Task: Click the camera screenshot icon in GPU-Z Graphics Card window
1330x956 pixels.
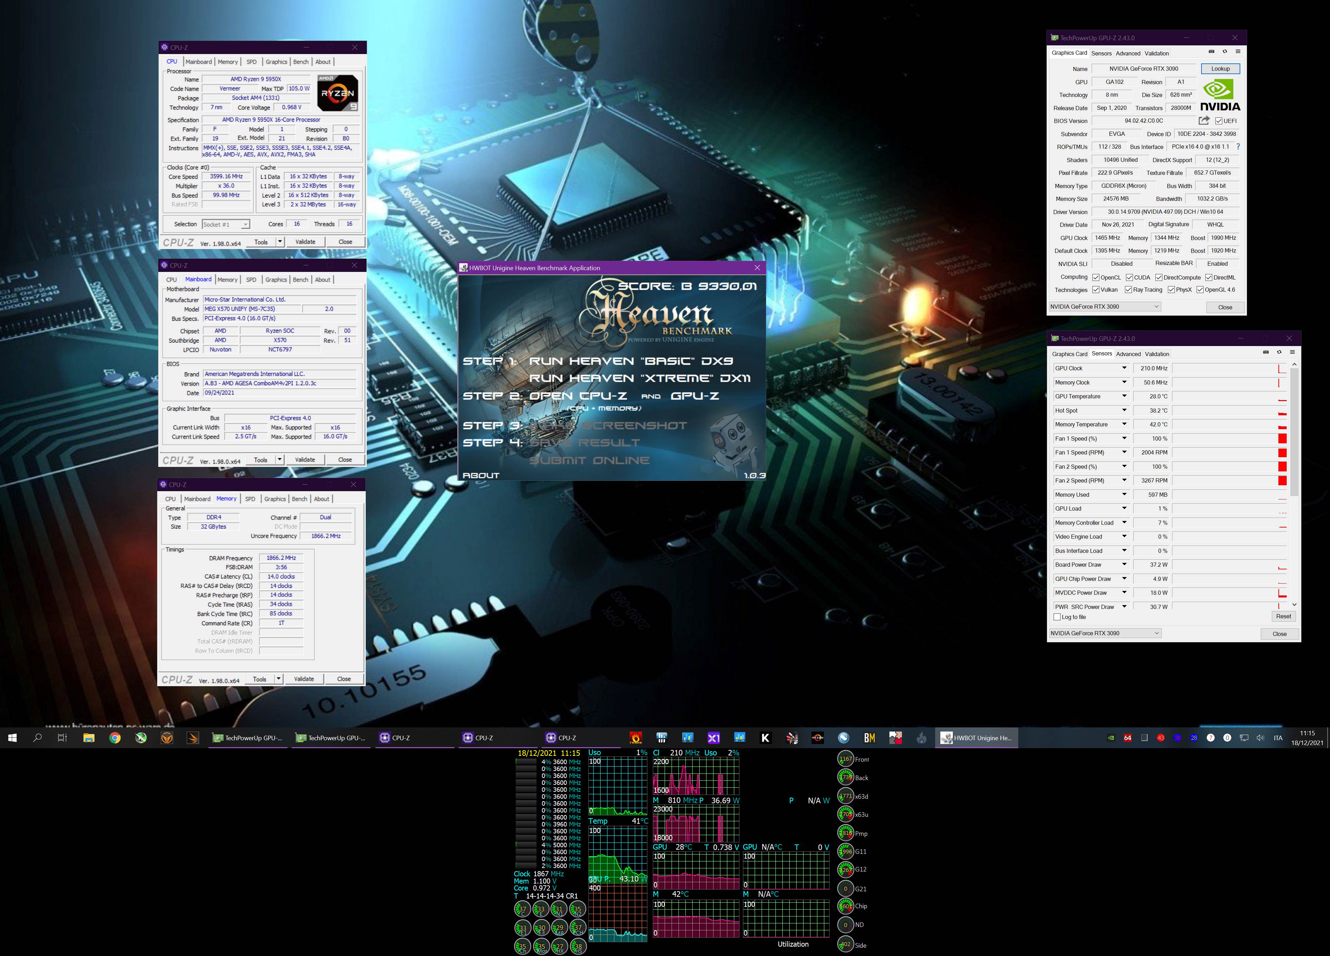Action: coord(1212,52)
